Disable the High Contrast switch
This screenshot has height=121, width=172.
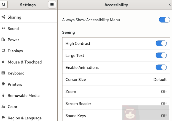pos(161,44)
